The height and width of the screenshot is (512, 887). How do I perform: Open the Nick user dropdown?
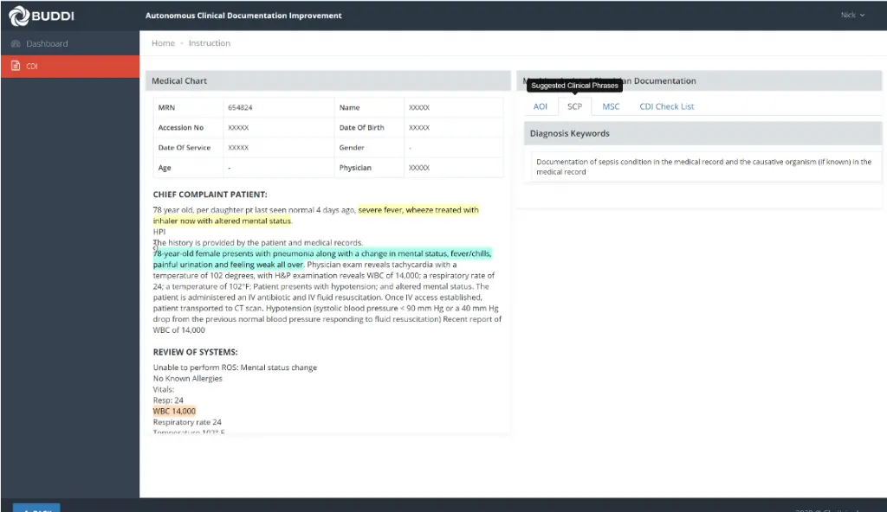(852, 16)
